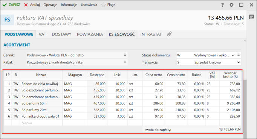Switch to the VAT tab
Screen dimensions: 257x139
(x=42, y=34)
